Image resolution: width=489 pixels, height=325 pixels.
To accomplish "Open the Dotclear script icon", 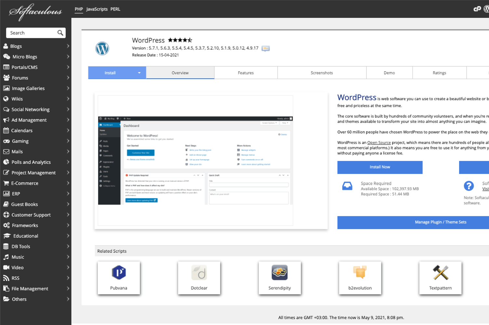I will (199, 273).
